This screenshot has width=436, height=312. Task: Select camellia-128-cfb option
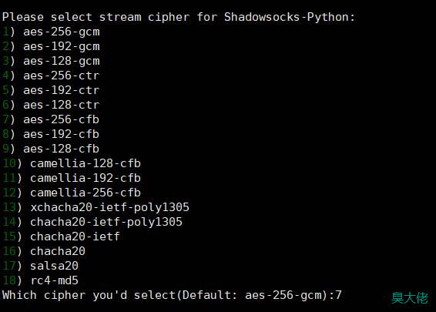pyautogui.click(x=72, y=163)
